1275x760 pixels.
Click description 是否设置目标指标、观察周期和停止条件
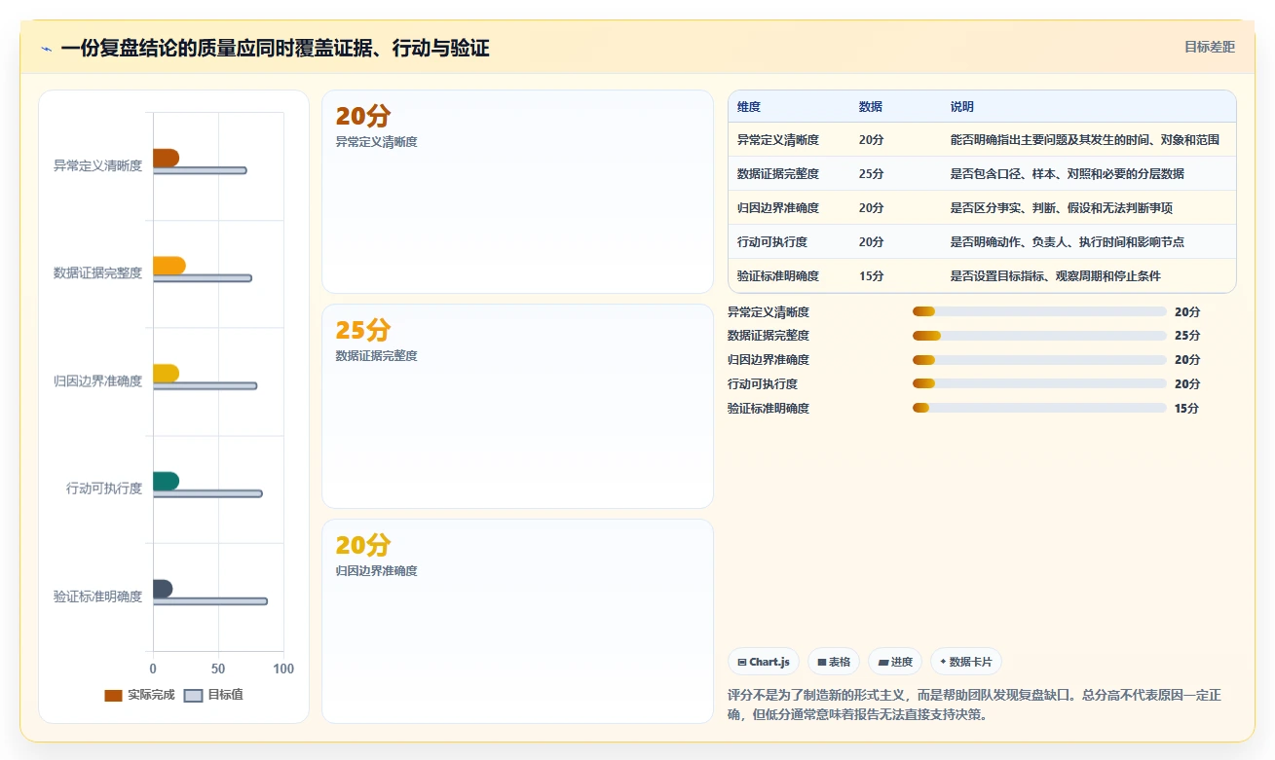1056,276
